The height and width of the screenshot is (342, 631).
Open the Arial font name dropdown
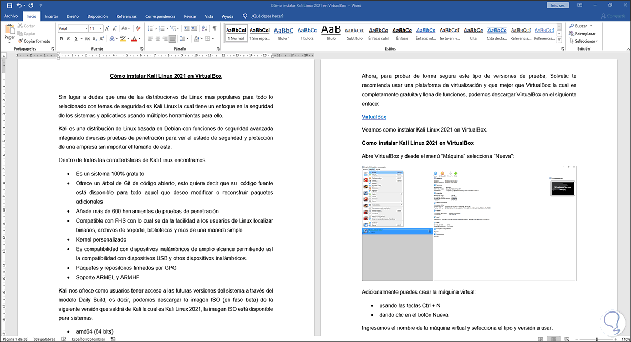coord(85,28)
